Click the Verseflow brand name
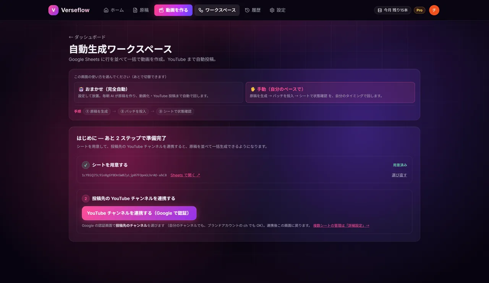Screen dimensions: 489x283 click(x=75, y=10)
